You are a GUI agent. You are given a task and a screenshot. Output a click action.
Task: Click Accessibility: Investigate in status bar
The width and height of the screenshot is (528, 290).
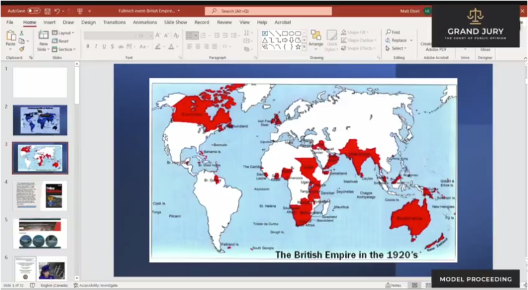pos(96,285)
